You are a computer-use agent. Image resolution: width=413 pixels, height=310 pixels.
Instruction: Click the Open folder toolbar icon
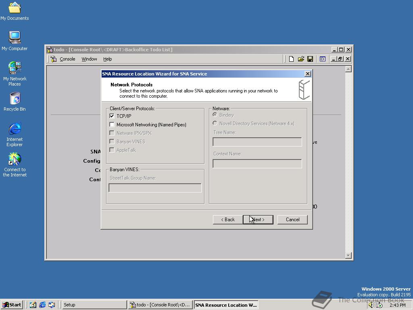[x=301, y=59]
